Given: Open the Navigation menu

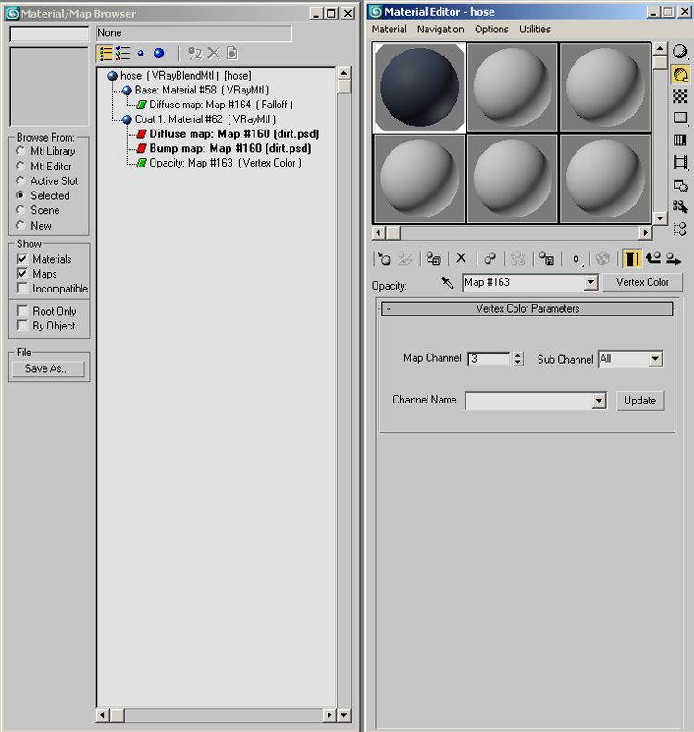Looking at the screenshot, I should [440, 30].
